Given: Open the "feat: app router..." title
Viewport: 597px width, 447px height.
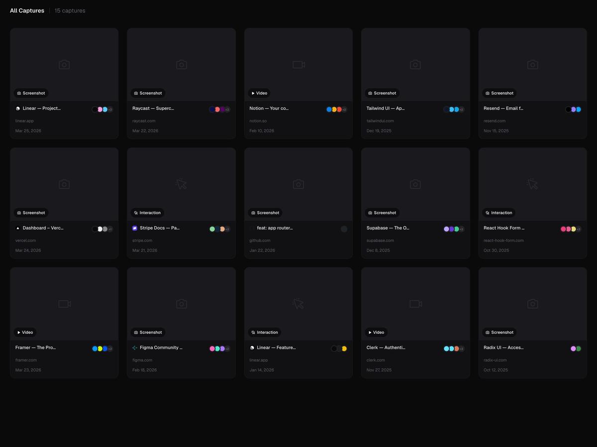Looking at the screenshot, I should click(x=275, y=228).
